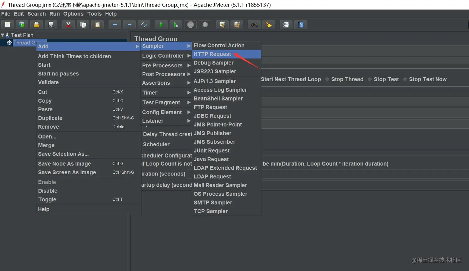Click the Help question mark icon

point(301,25)
